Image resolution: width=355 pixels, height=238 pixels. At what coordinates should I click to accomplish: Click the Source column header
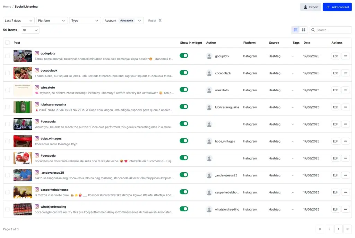click(x=274, y=43)
